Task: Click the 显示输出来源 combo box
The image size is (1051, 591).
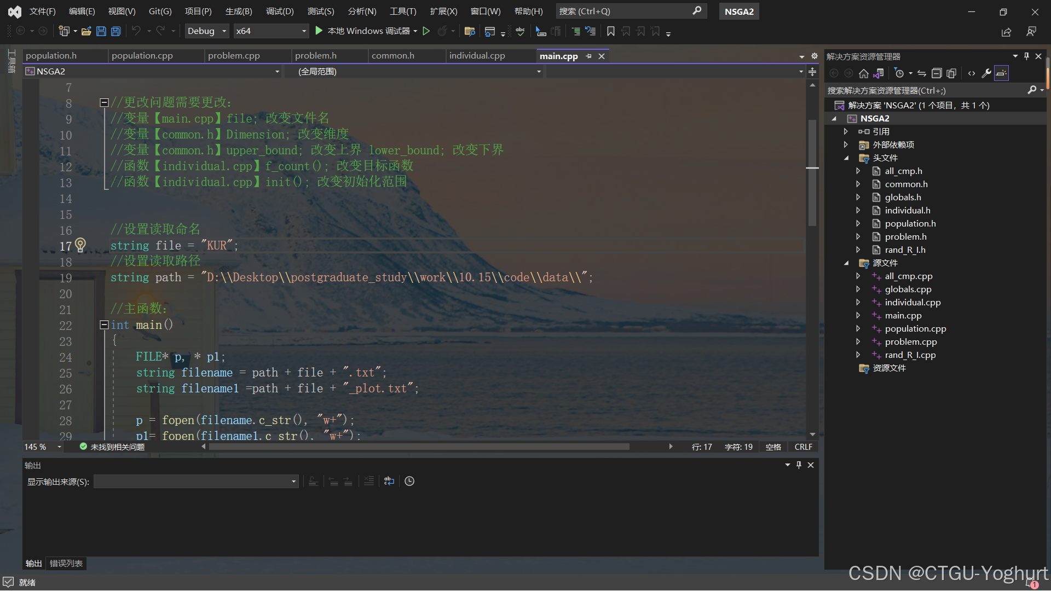Action: 196,482
